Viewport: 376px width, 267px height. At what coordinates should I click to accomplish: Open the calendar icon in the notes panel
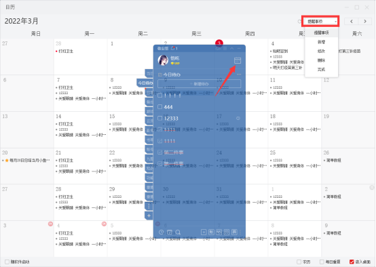[x=238, y=60]
